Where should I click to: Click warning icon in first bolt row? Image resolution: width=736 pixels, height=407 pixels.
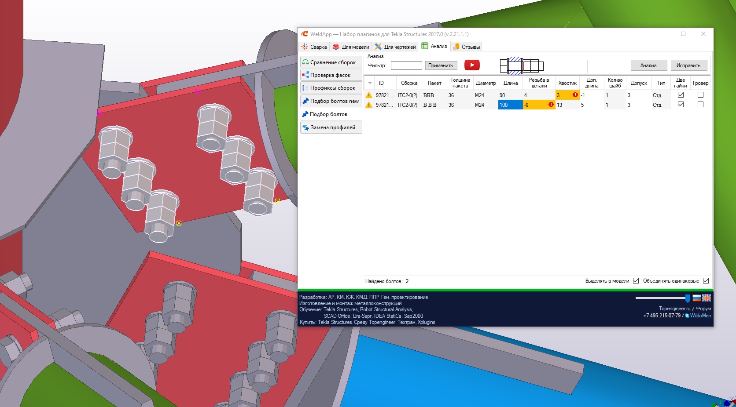click(369, 95)
